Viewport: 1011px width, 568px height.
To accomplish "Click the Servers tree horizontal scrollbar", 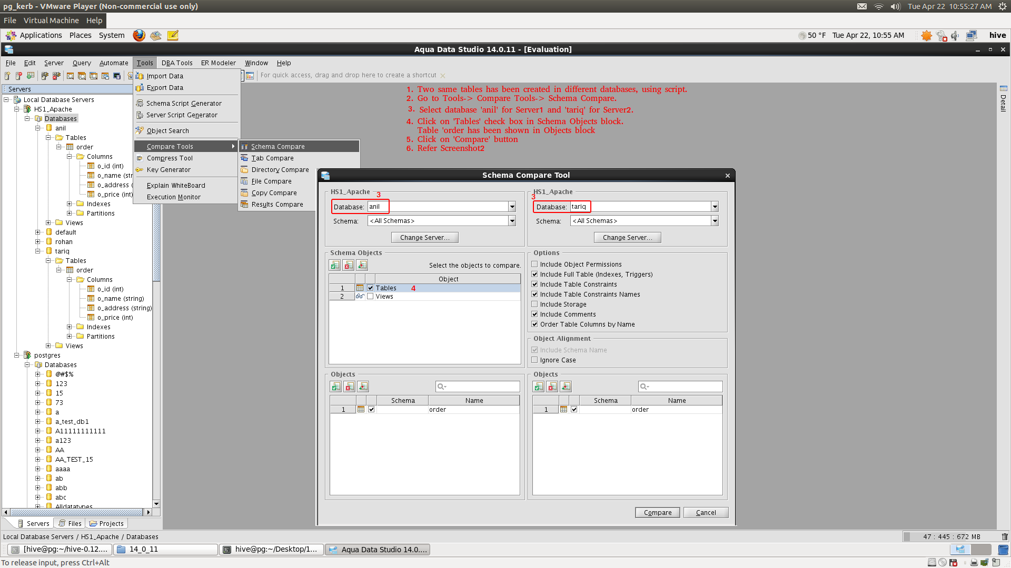I will 77,512.
